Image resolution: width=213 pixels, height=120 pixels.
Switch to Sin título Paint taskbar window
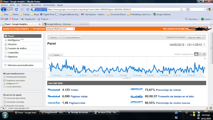click(106, 113)
